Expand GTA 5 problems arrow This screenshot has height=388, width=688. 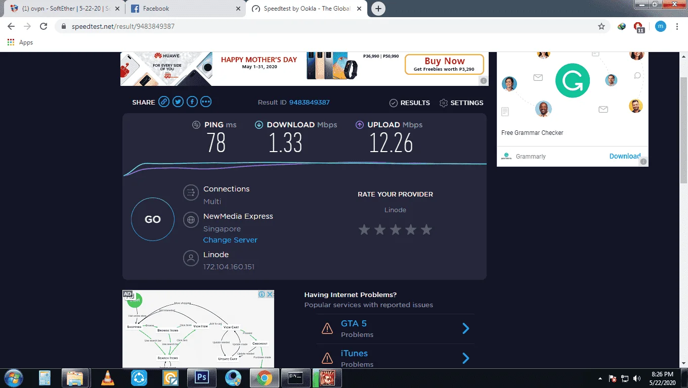pos(466,328)
